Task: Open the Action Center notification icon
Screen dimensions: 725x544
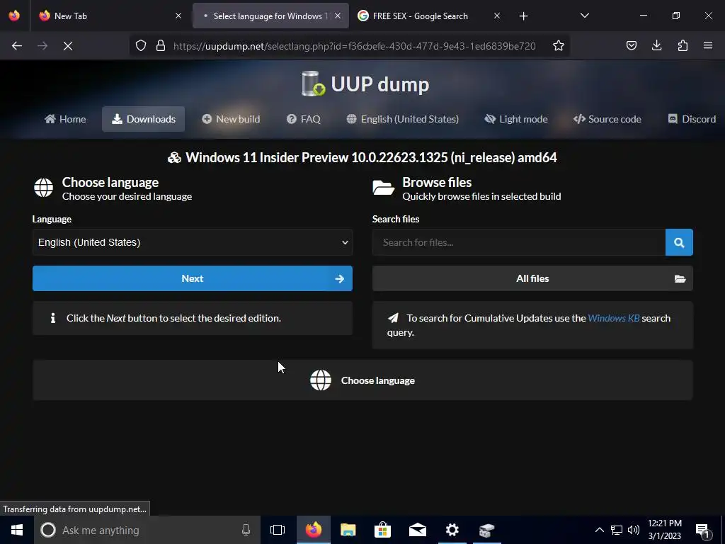Action: pyautogui.click(x=703, y=531)
